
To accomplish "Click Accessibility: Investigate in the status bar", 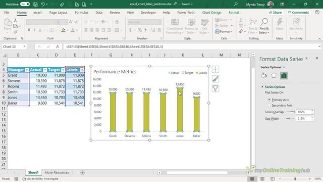I will [x=40, y=178].
